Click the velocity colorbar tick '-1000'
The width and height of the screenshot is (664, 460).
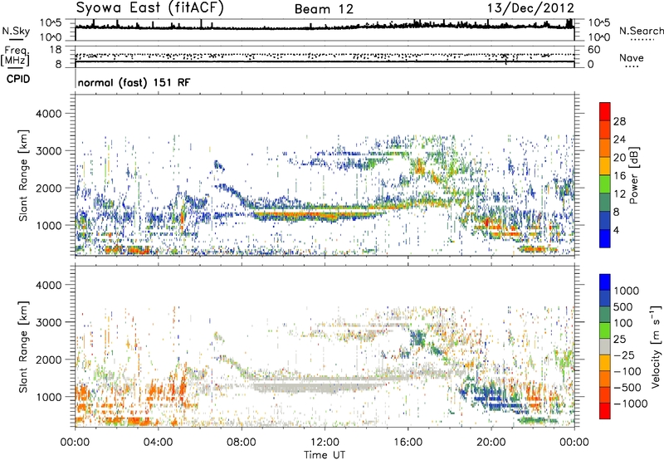coord(630,404)
